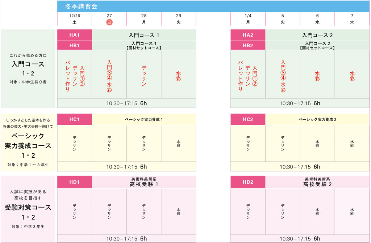Click the 入門コース 1・2 category label

point(28,68)
